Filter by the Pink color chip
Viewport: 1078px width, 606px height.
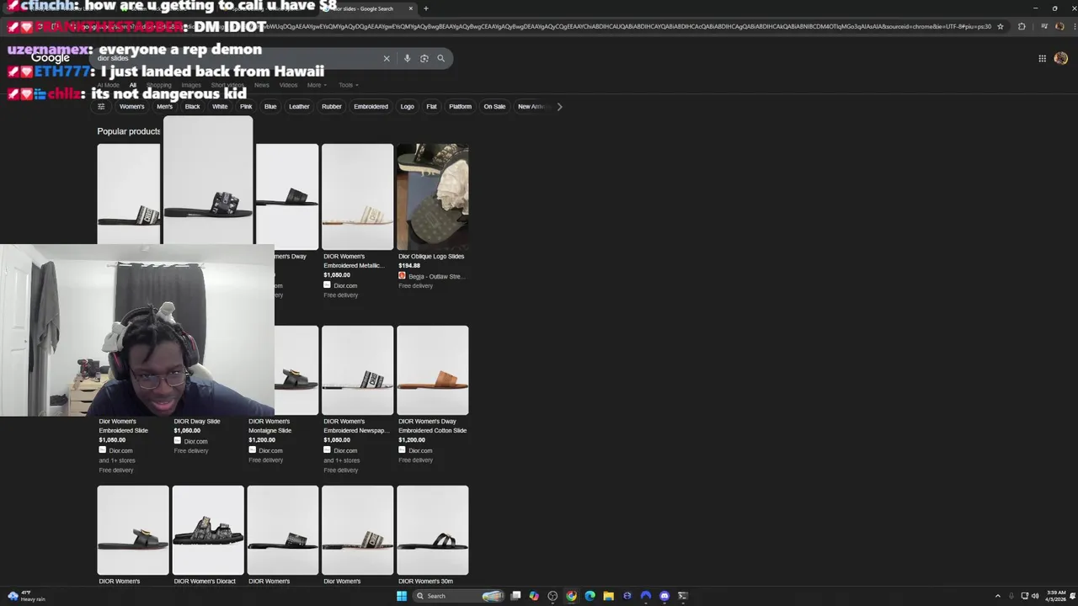[246, 107]
